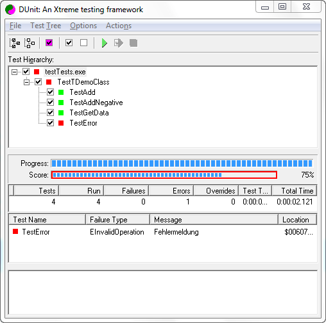Click the second tree-structure toolbar icon

30,43
